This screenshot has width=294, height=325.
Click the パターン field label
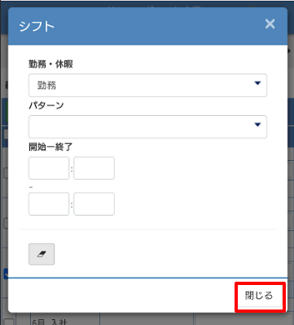pyautogui.click(x=46, y=105)
